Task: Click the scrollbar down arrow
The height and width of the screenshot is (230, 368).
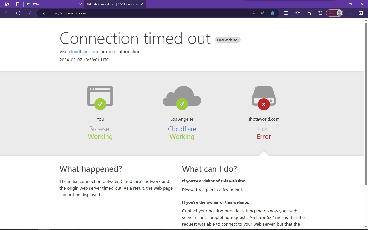Action: (366, 227)
